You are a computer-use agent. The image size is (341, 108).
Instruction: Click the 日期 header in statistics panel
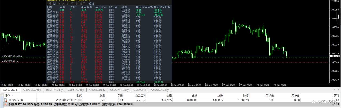pos(50,7)
